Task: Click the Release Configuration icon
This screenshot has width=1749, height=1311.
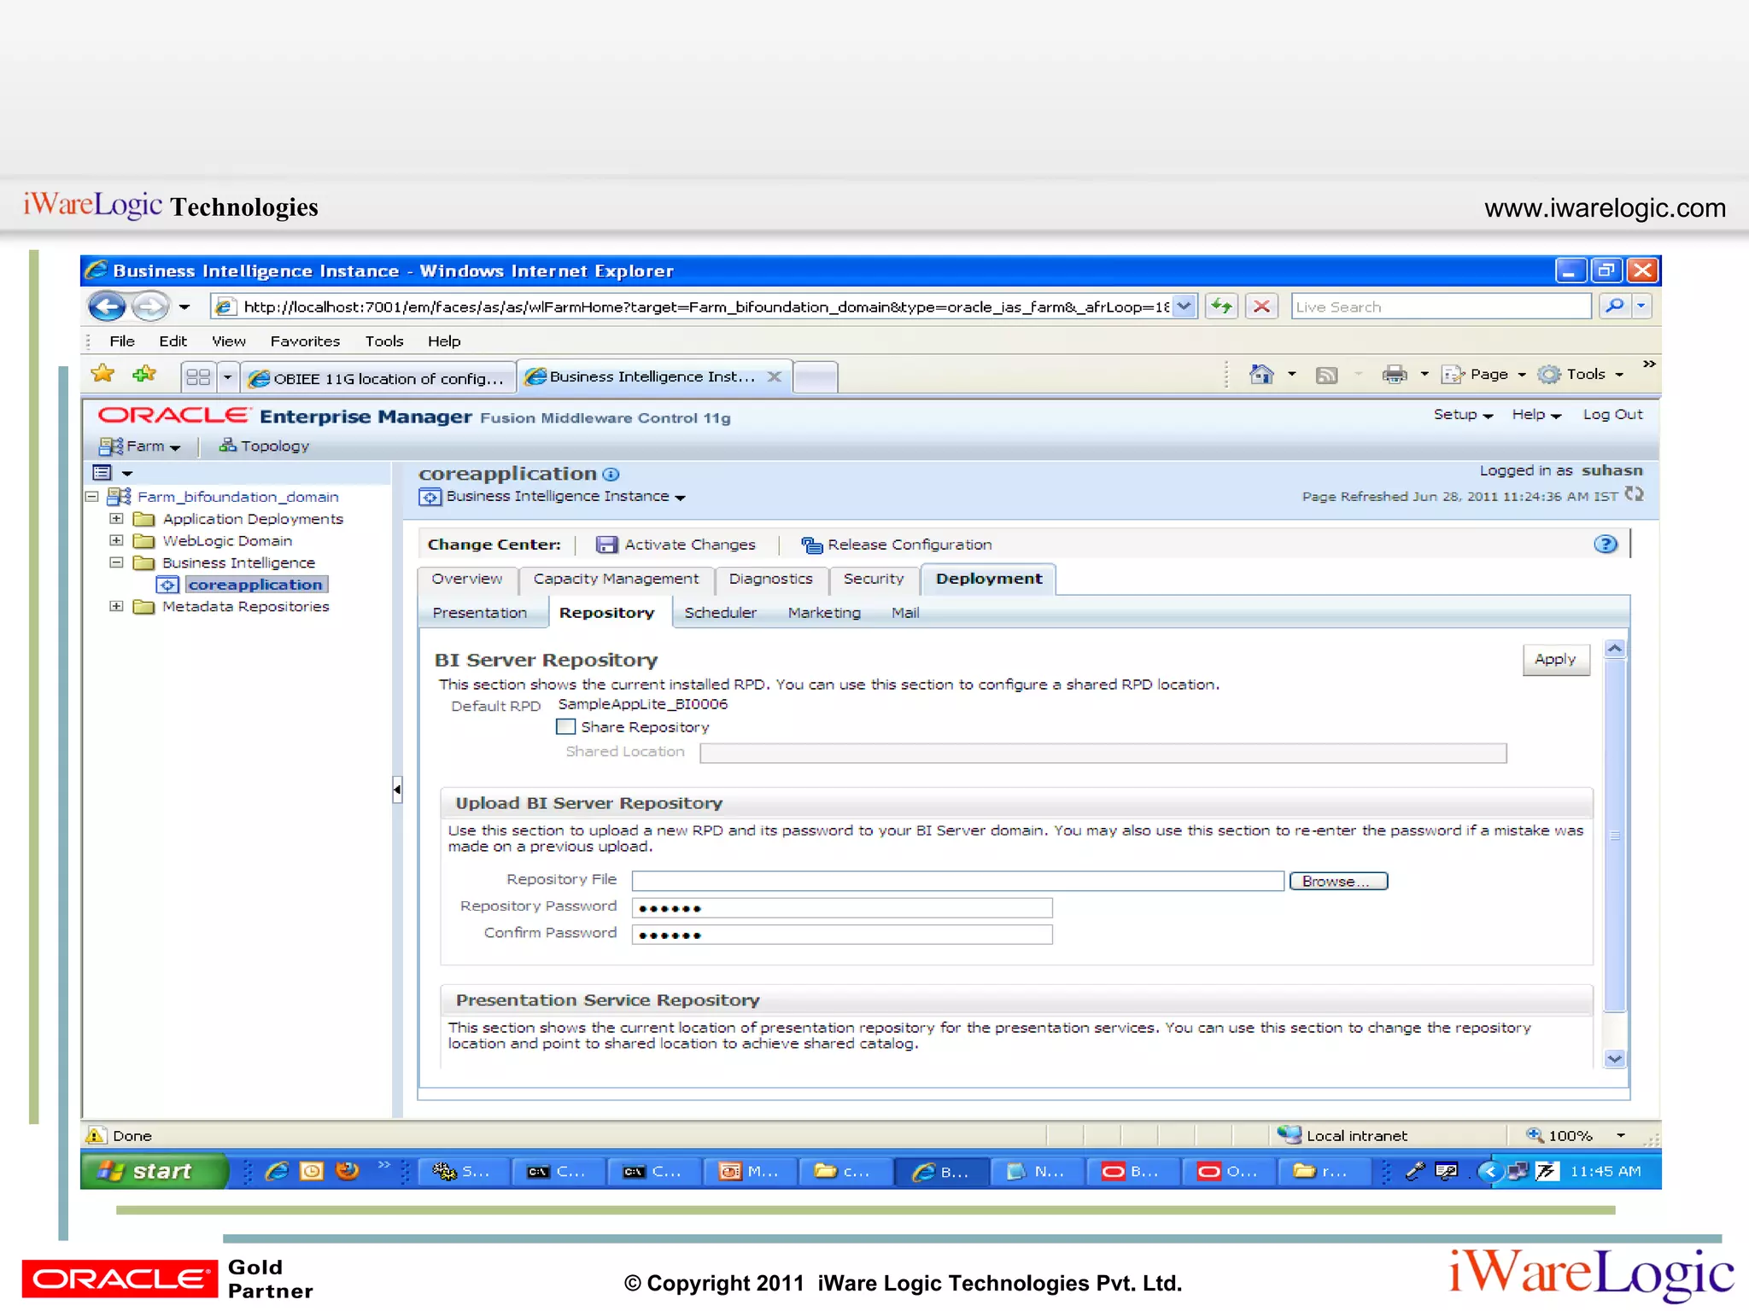Action: click(x=811, y=545)
